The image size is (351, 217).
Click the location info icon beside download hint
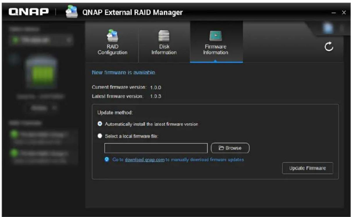(x=107, y=160)
